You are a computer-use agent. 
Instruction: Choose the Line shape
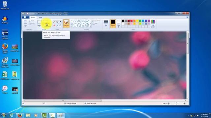72,21
